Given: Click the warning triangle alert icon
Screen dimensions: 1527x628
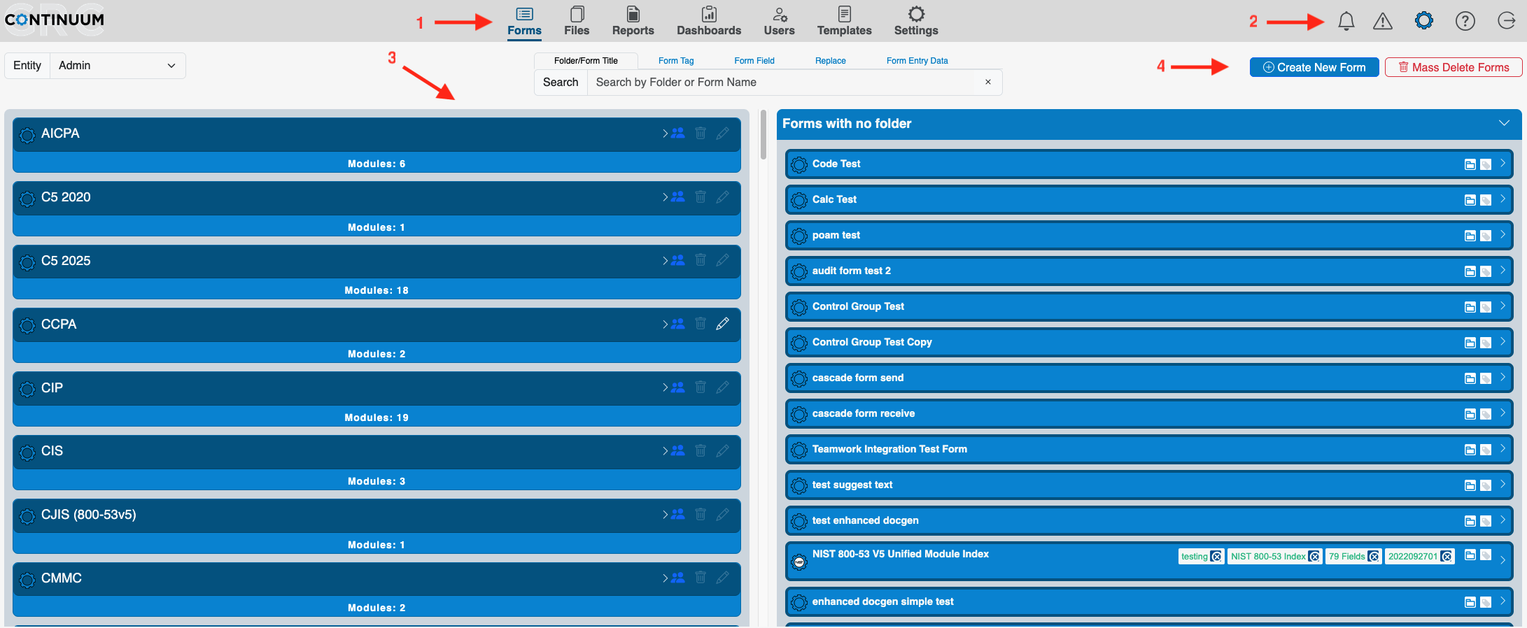Looking at the screenshot, I should pyautogui.click(x=1382, y=22).
